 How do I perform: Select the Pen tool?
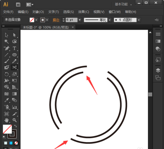tap(7, 48)
